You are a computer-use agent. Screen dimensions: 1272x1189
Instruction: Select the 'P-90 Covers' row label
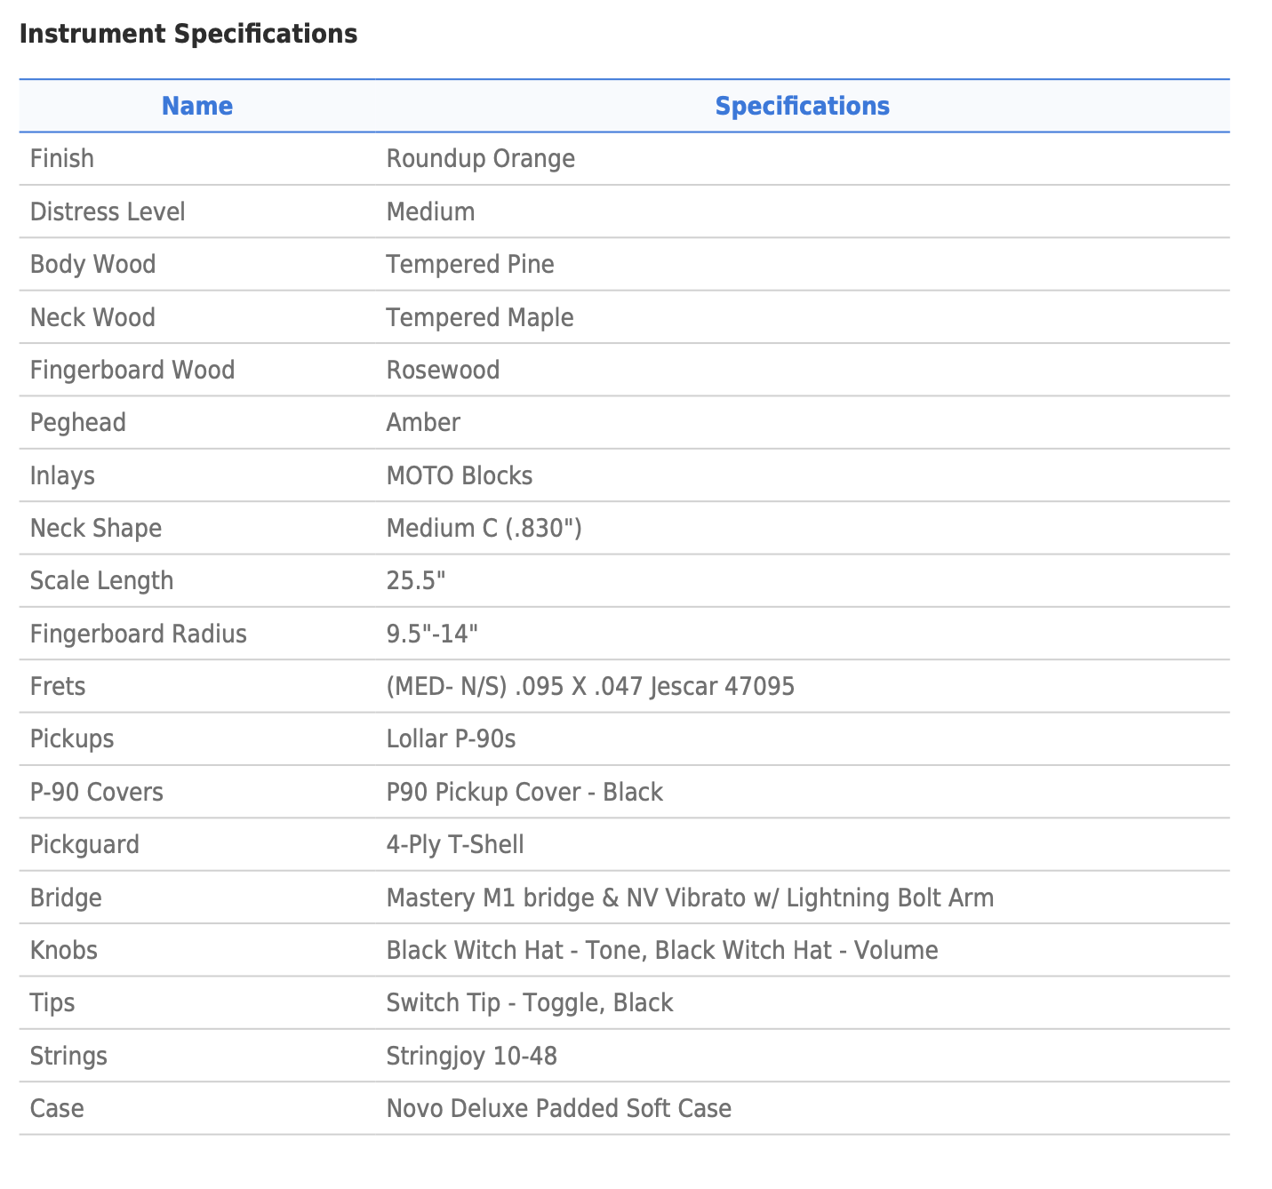[97, 792]
